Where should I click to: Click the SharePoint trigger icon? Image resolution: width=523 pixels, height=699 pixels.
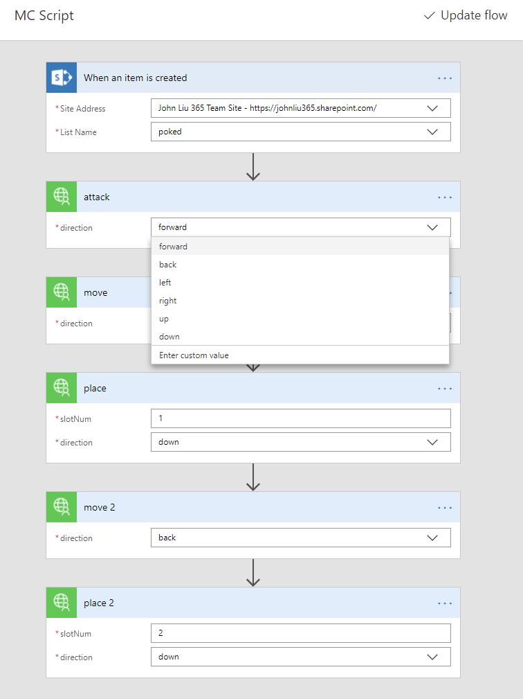62,78
